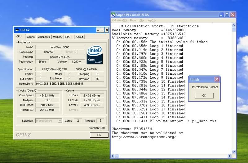This screenshot has width=248, height=163.
Task: Click the Voltage value 1.213 v
Action: tap(76, 61)
